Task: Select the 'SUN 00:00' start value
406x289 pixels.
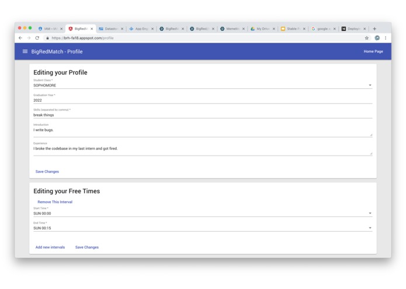Action: tap(42, 214)
